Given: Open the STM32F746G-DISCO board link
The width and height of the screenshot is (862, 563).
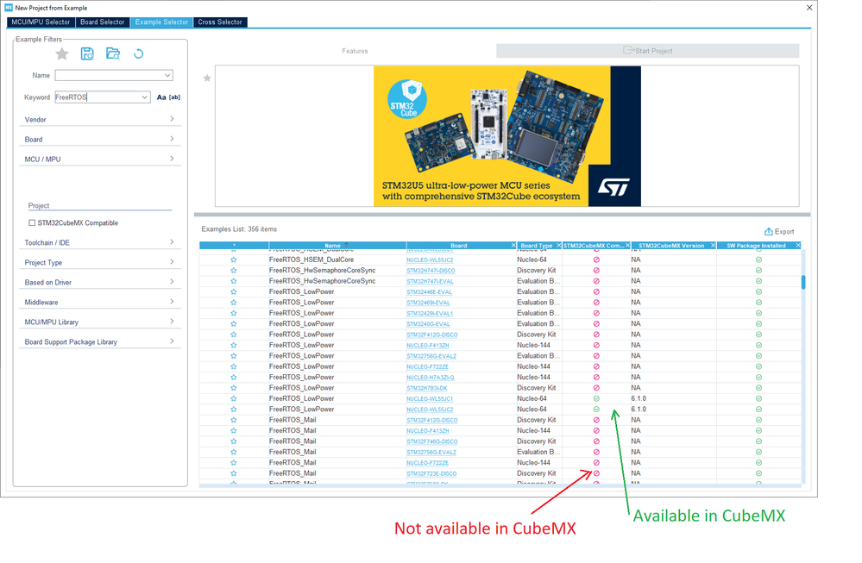Looking at the screenshot, I should click(432, 441).
